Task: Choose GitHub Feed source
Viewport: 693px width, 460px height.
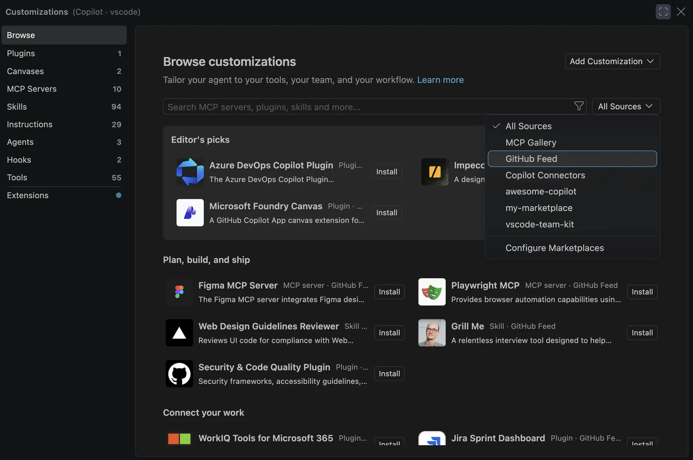Action: [572, 159]
